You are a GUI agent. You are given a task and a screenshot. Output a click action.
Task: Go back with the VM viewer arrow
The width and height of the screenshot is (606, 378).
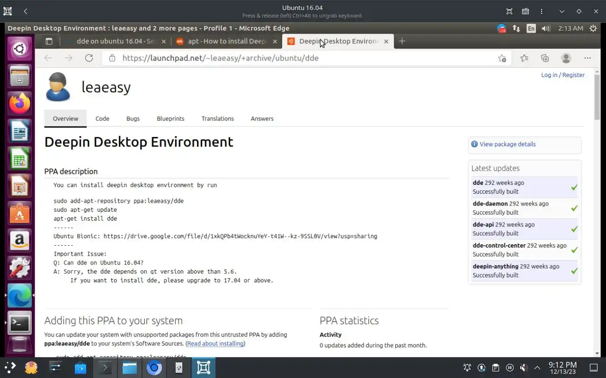click(x=26, y=11)
